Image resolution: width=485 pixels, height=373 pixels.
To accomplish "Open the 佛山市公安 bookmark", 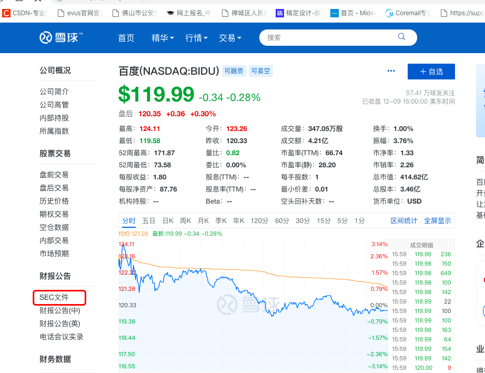I will pos(135,13).
